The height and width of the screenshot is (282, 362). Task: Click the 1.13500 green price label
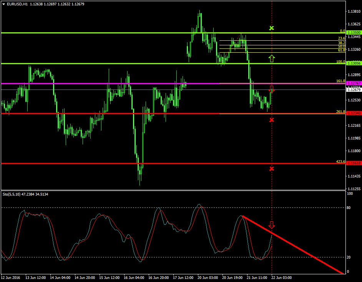click(353, 33)
